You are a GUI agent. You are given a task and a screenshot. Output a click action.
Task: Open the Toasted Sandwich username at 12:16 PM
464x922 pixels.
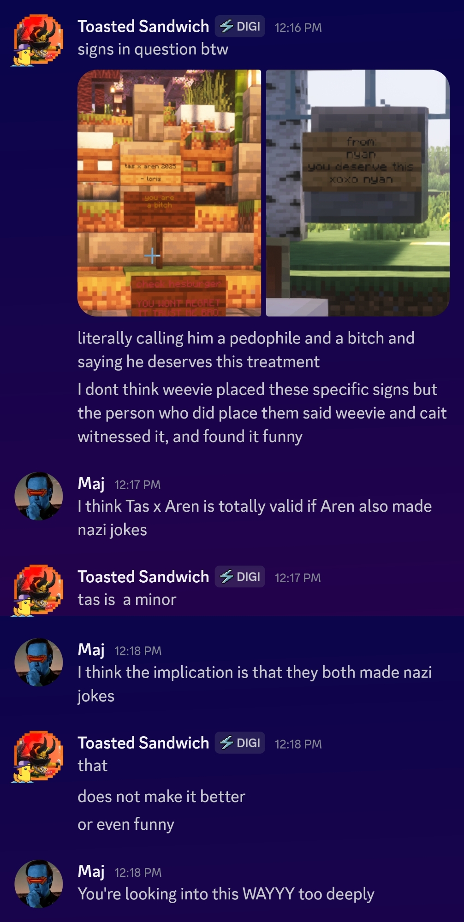[143, 26]
